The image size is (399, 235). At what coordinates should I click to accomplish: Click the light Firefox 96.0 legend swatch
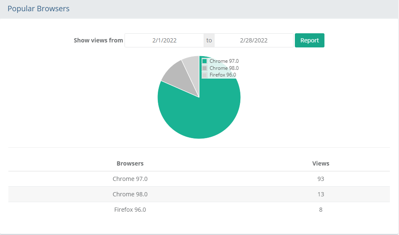click(x=204, y=75)
